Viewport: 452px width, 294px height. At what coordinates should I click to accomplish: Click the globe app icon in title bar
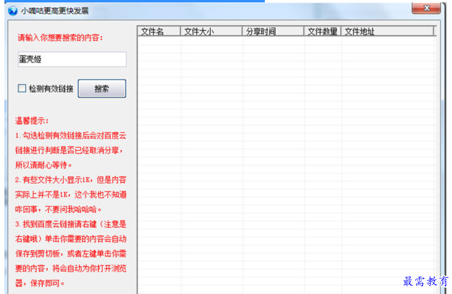click(13, 11)
